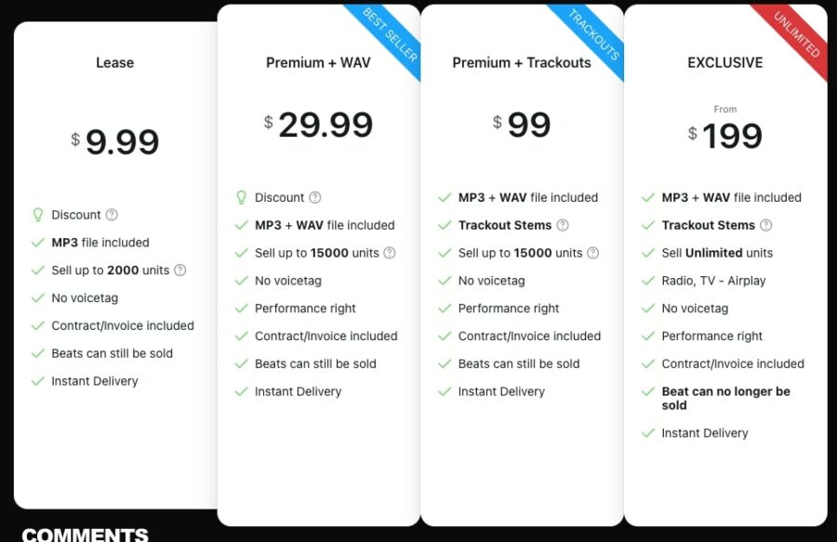
Task: Click help icon next to WAV plan 15000 units
Action: pos(390,253)
